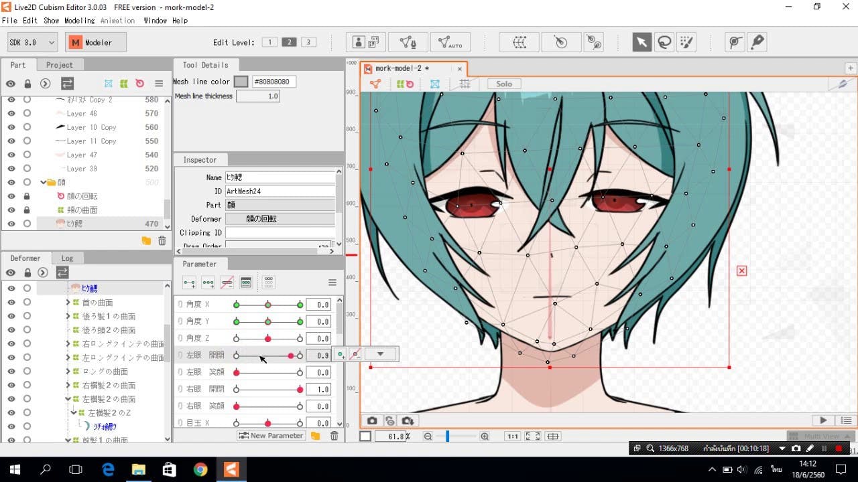Select the manual mesh edit tool

coord(408,42)
